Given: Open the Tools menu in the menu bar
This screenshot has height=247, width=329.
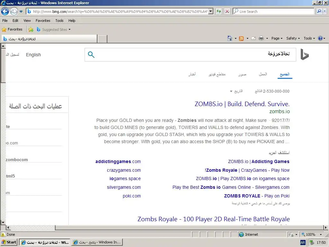Looking at the screenshot, I should [x=59, y=21].
